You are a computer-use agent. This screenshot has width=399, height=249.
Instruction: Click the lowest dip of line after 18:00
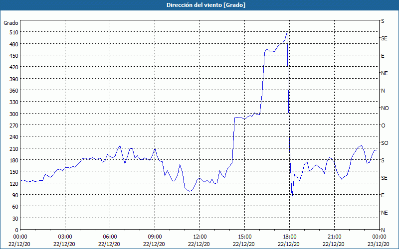292,198
